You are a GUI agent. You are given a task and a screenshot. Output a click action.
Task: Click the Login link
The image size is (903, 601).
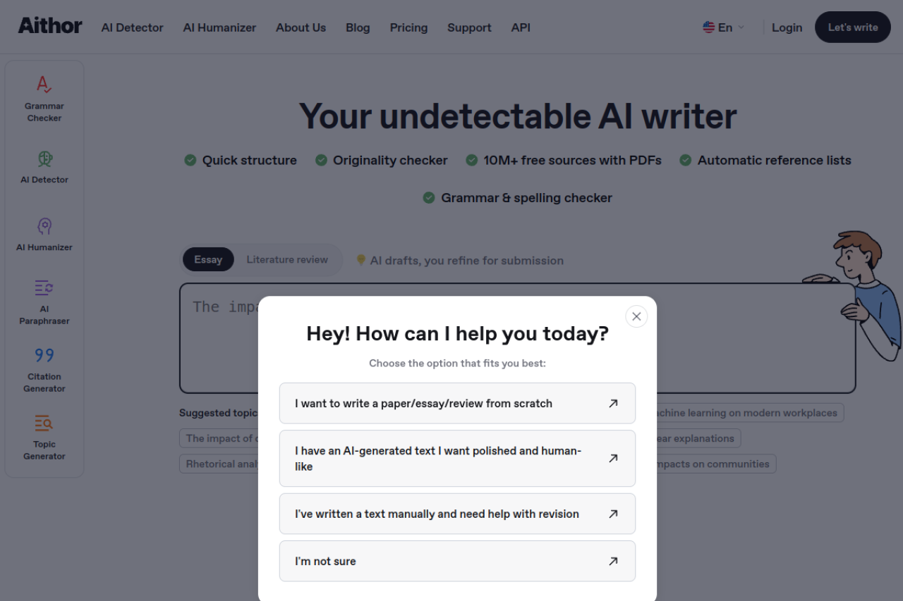tap(787, 27)
